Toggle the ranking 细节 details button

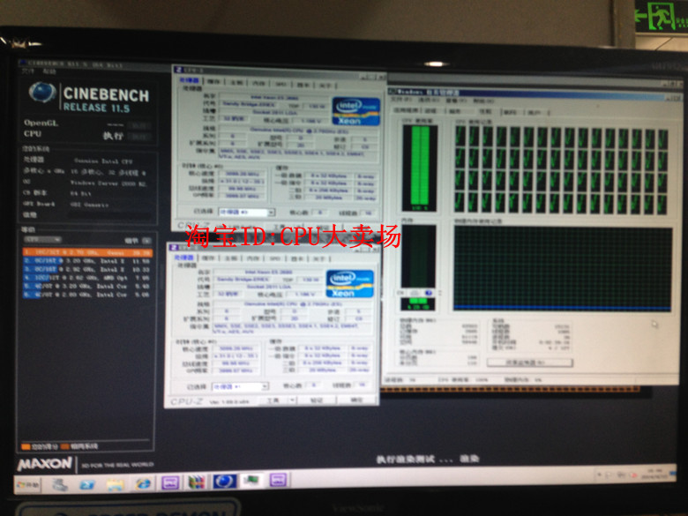pos(147,241)
